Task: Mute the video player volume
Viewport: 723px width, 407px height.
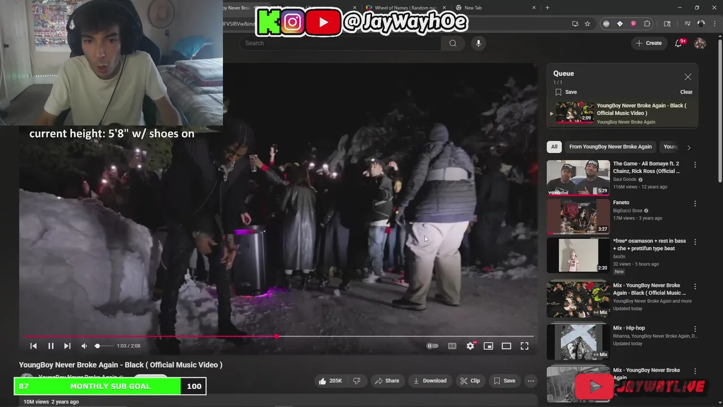Action: pos(84,346)
